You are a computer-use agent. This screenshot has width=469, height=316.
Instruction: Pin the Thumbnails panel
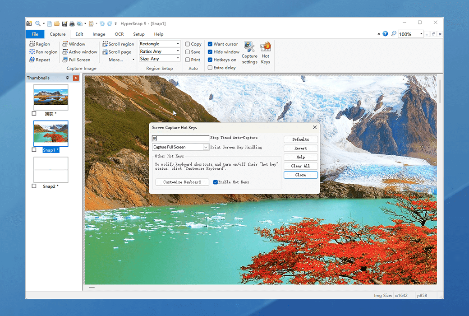67,78
